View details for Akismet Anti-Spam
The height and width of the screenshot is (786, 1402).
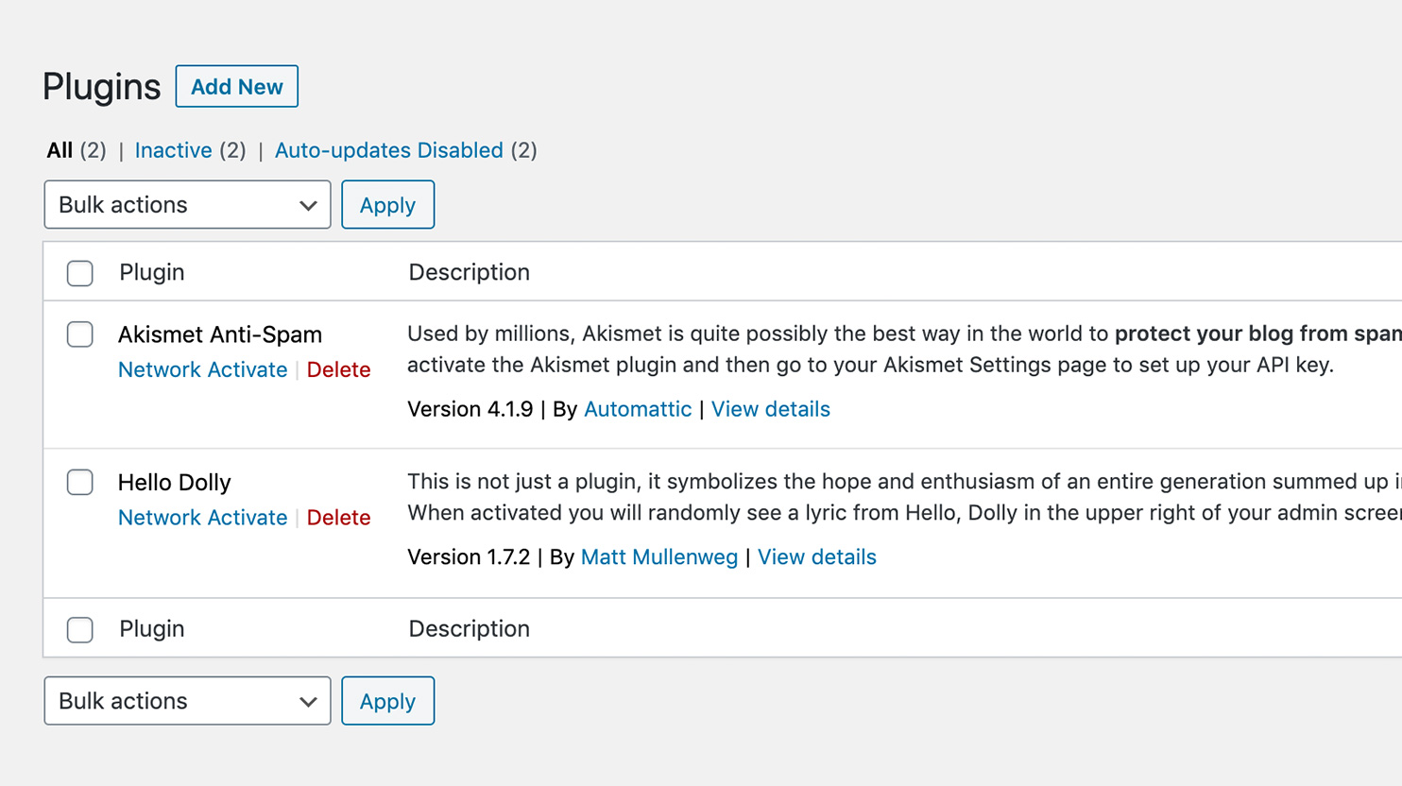pos(771,409)
